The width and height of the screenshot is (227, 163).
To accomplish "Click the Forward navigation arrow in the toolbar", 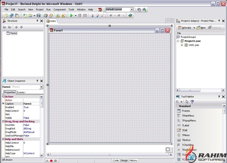I will [x=119, y=16].
